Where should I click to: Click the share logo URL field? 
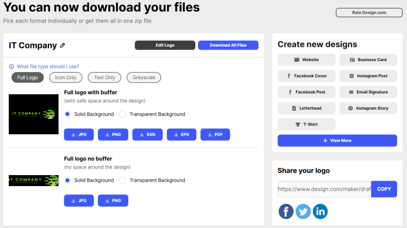point(324,189)
